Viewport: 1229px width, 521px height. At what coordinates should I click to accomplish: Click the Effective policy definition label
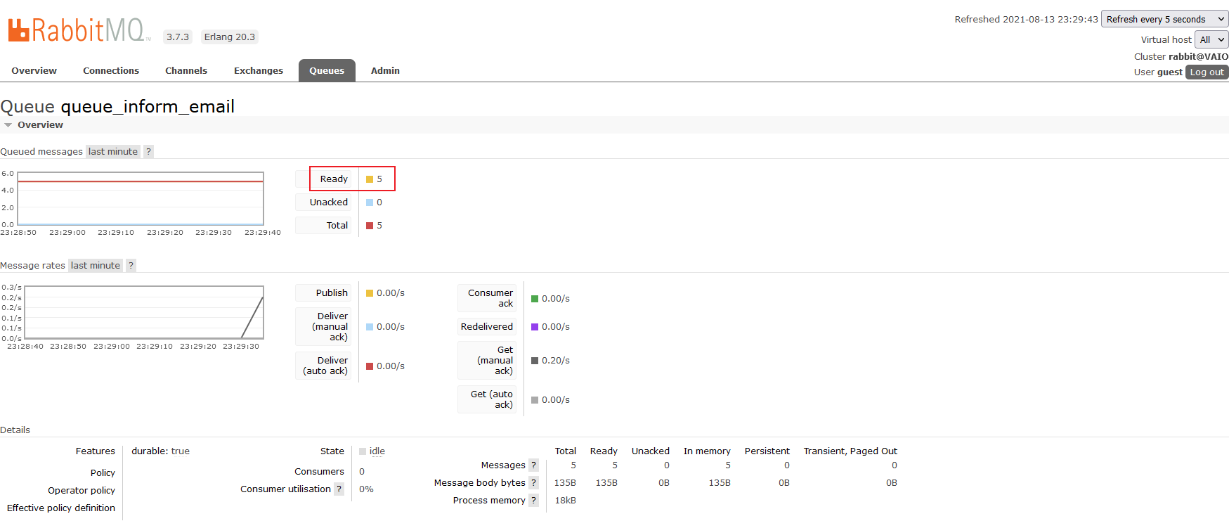click(x=61, y=508)
